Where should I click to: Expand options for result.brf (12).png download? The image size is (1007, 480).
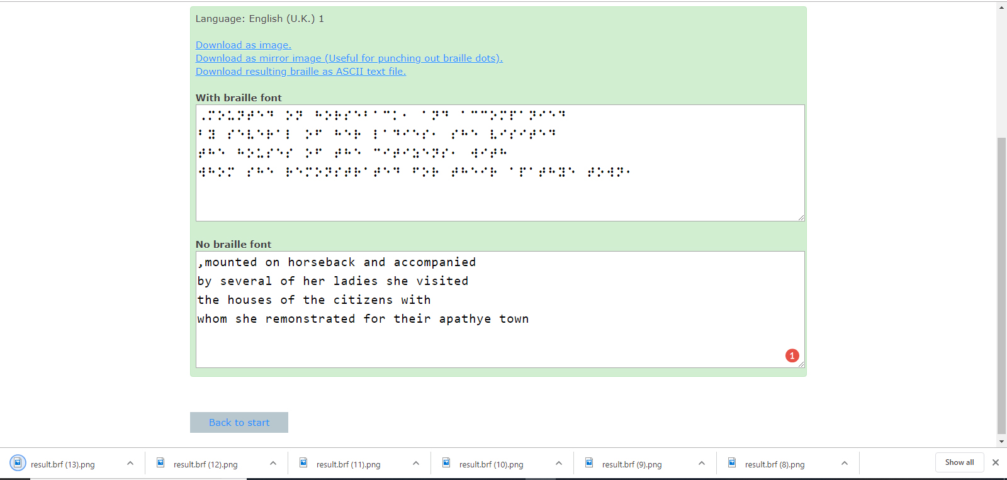tap(273, 464)
